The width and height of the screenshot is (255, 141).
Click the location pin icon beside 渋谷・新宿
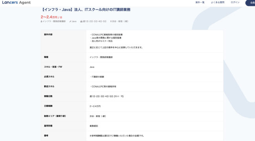111,21
